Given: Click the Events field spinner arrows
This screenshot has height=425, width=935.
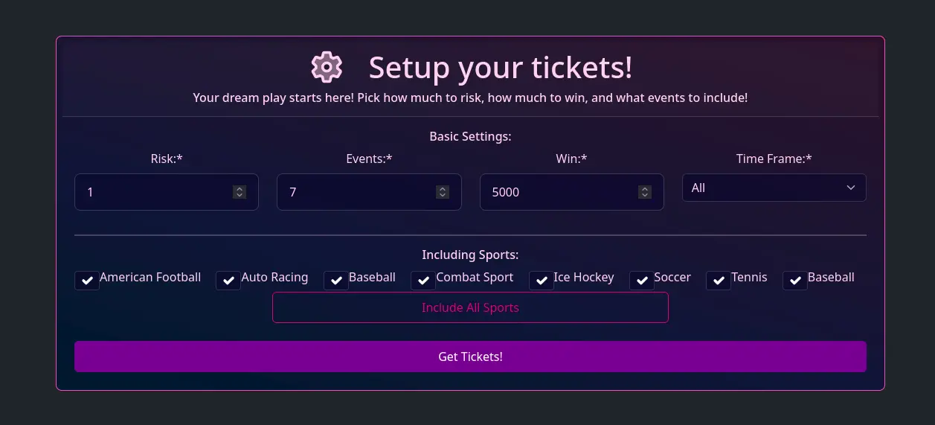Looking at the screenshot, I should 443,192.
